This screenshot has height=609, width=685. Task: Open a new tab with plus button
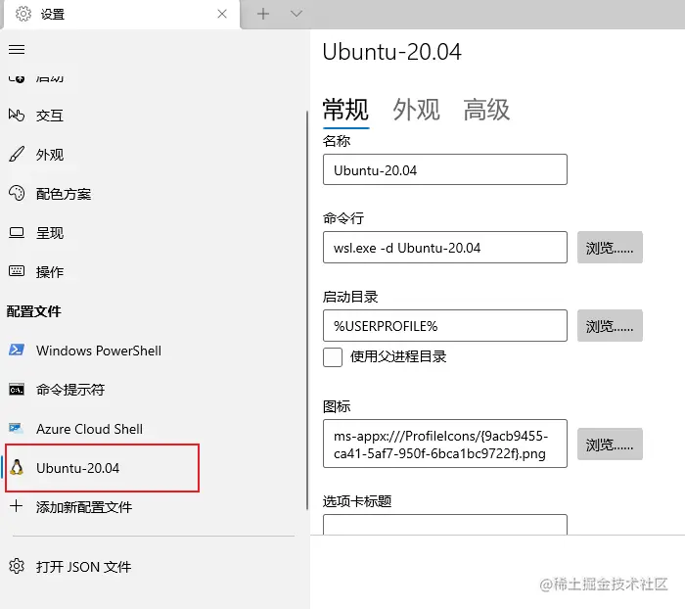coord(263,14)
